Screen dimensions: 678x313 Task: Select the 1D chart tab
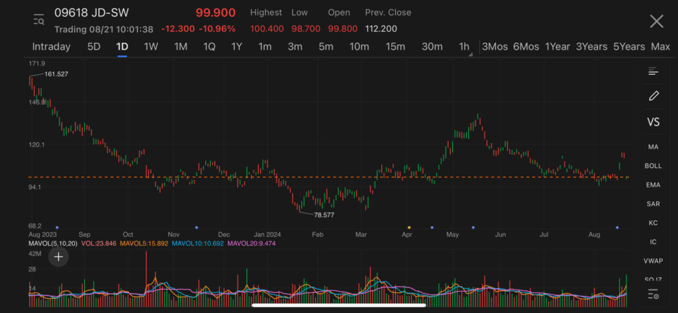122,47
